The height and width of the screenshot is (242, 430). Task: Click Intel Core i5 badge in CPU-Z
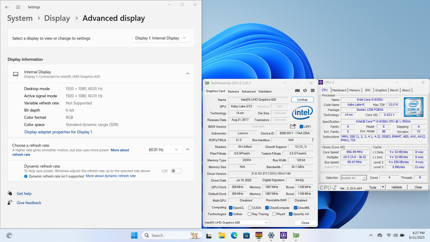414,107
